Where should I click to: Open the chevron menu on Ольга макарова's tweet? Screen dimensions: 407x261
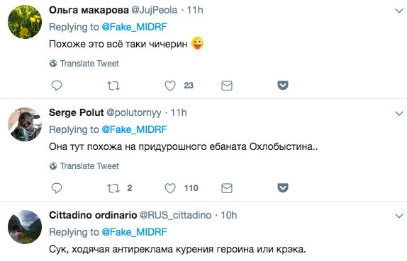point(398,11)
